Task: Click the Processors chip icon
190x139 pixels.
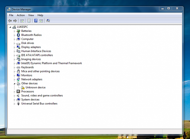Action: (18, 91)
